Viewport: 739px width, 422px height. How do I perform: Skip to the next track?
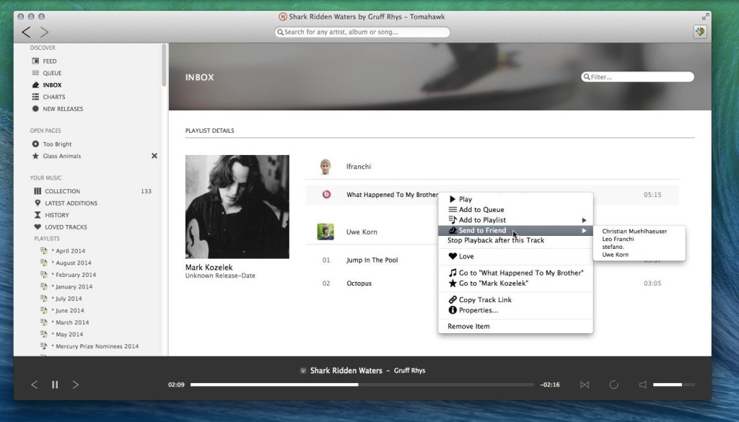click(x=75, y=384)
